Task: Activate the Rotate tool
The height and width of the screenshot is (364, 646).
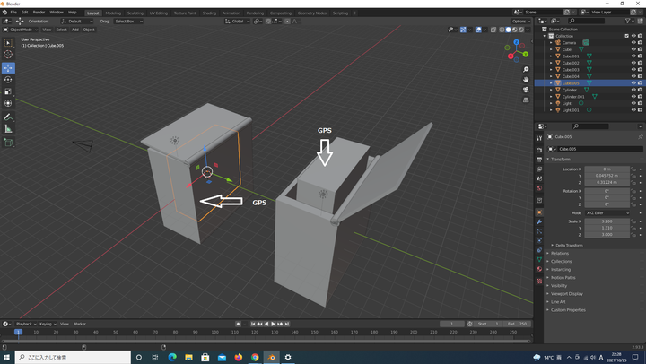Action: [x=9, y=80]
